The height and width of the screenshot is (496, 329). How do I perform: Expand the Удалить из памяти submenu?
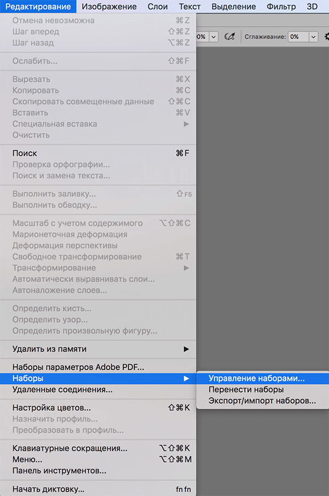pos(98,349)
